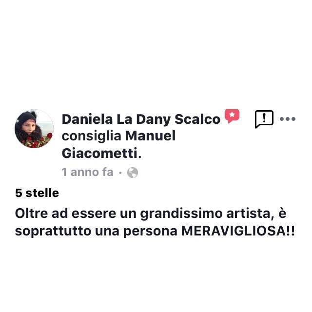Viewport: 312px width, 312px height.
Task: Click the word "Scalco" in the reviewer name
Action: click(x=197, y=119)
